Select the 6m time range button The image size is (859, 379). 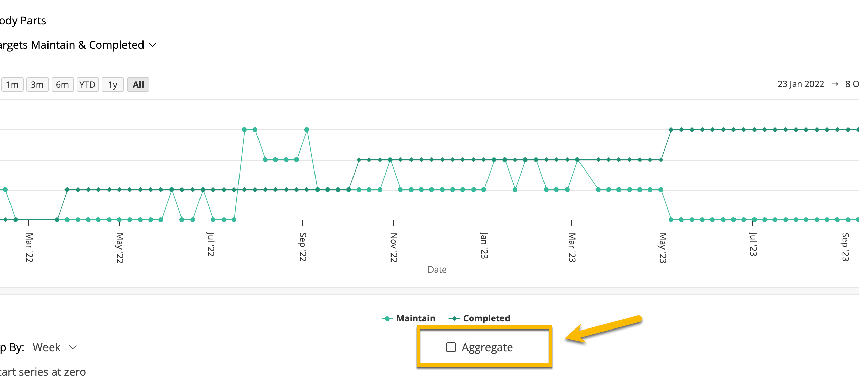pos(62,84)
